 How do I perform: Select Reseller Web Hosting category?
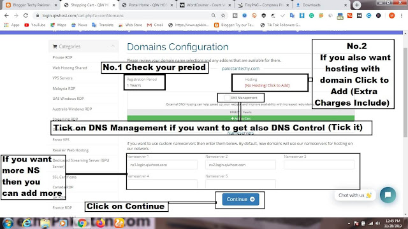(x=70, y=150)
